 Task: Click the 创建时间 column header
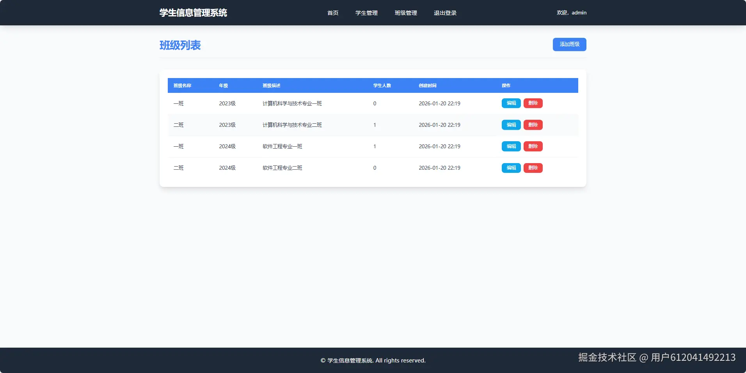[427, 85]
